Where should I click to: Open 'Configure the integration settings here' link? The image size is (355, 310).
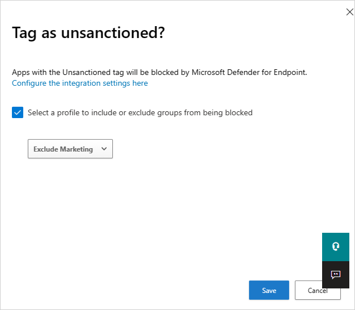pos(79,83)
